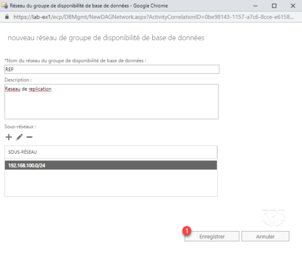This screenshot has height=254, width=302.
Task: Click into the Description text area
Action: (x=112, y=102)
